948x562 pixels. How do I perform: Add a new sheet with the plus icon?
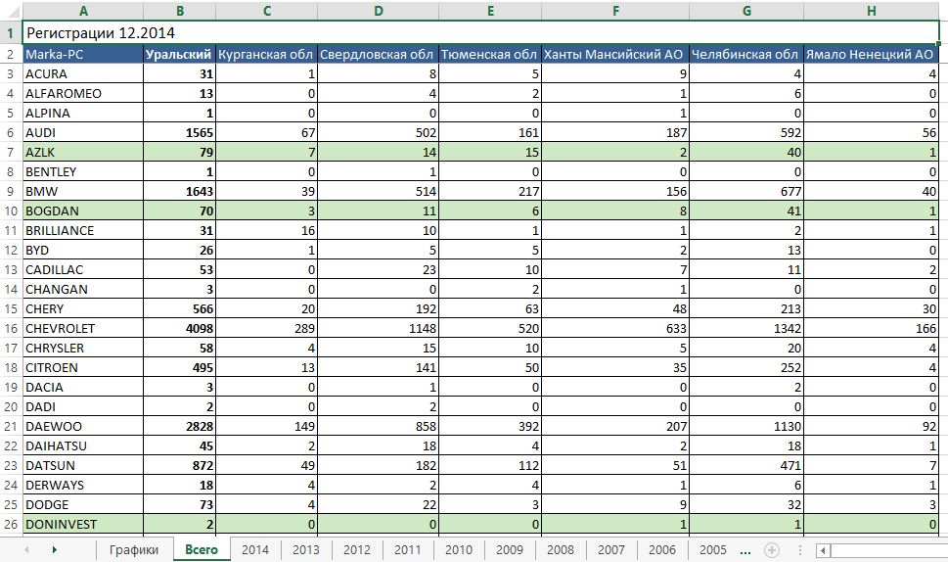coord(772,550)
